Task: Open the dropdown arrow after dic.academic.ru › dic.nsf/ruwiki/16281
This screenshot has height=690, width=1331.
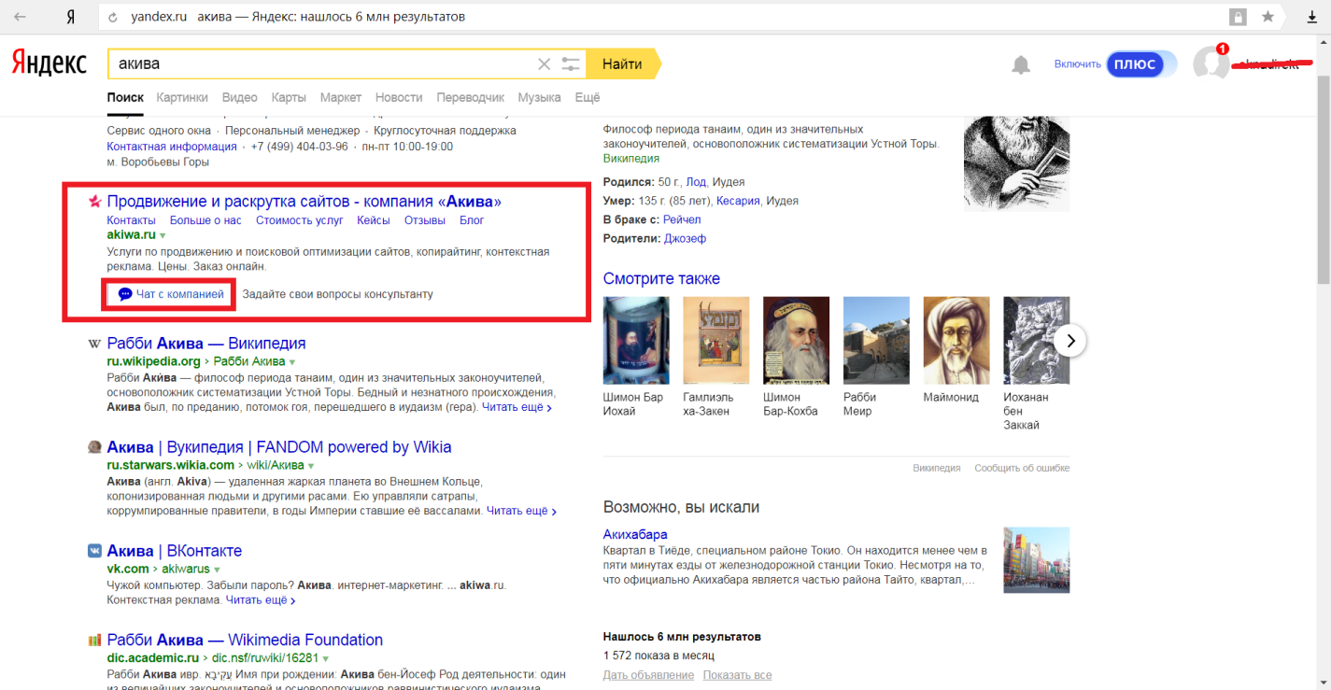Action: click(325, 658)
